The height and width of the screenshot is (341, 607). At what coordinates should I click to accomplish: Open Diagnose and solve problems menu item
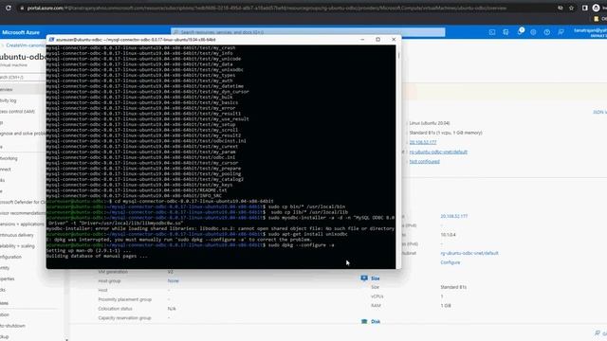[x=23, y=134]
